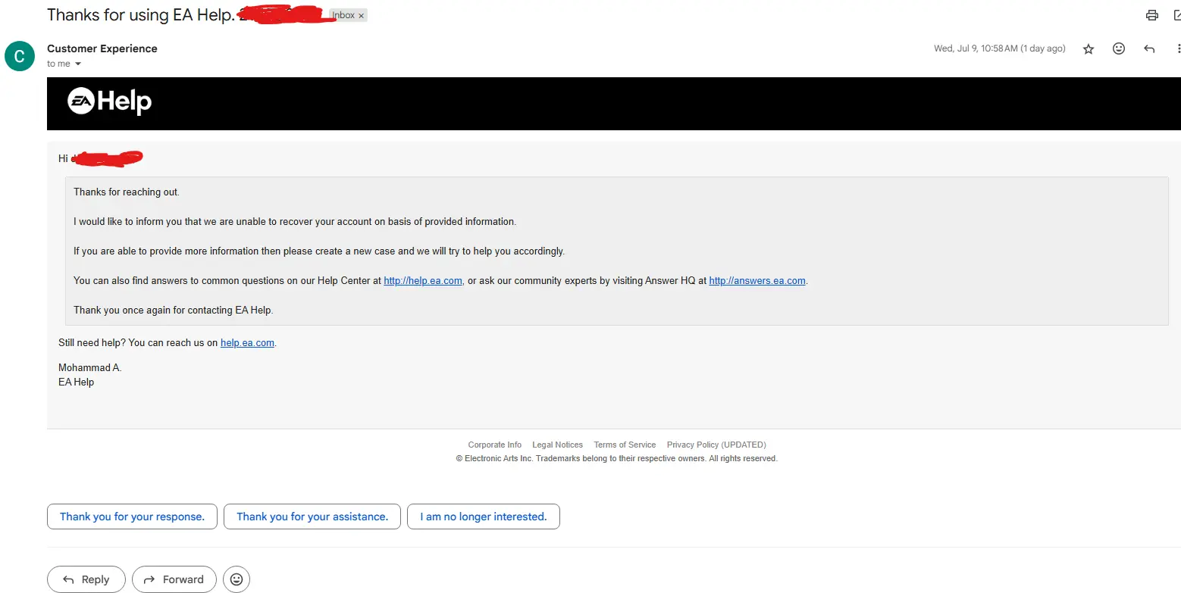Click the Reply button at the bottom
1181x593 pixels.
tap(86, 579)
